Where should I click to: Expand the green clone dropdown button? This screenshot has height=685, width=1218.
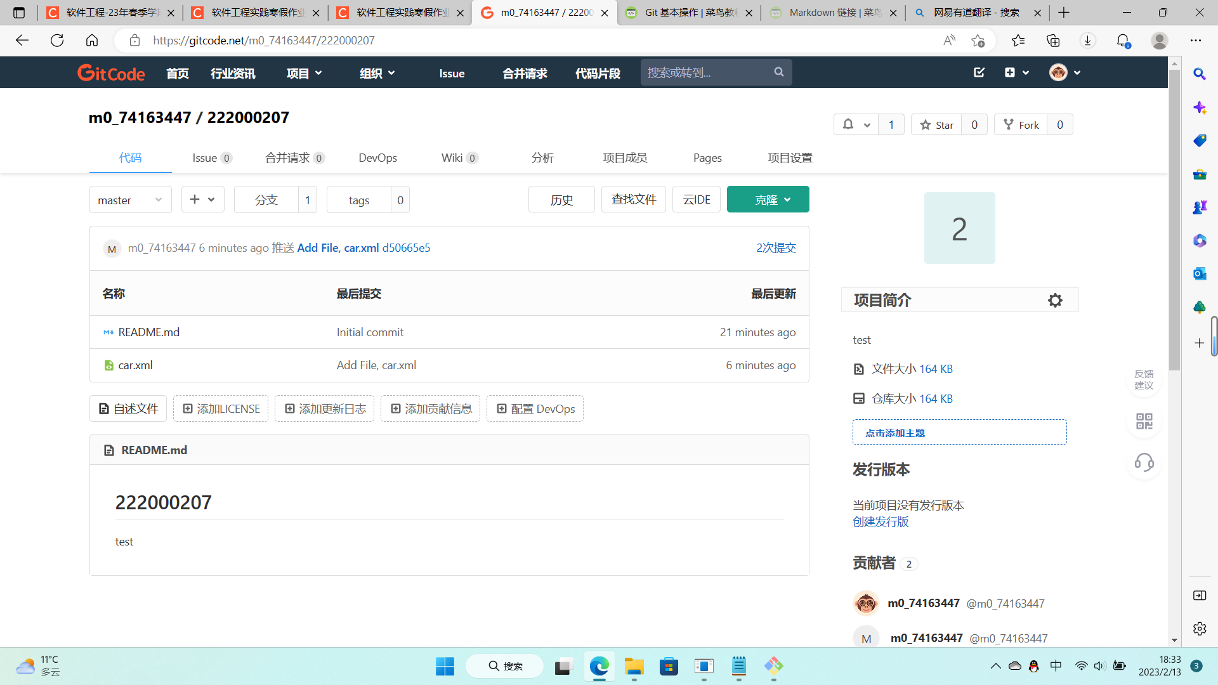point(768,199)
